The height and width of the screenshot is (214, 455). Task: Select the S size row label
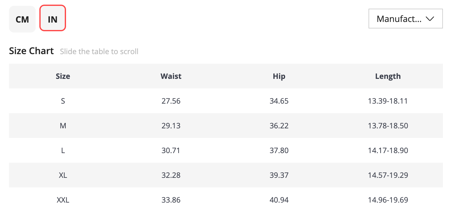click(63, 101)
